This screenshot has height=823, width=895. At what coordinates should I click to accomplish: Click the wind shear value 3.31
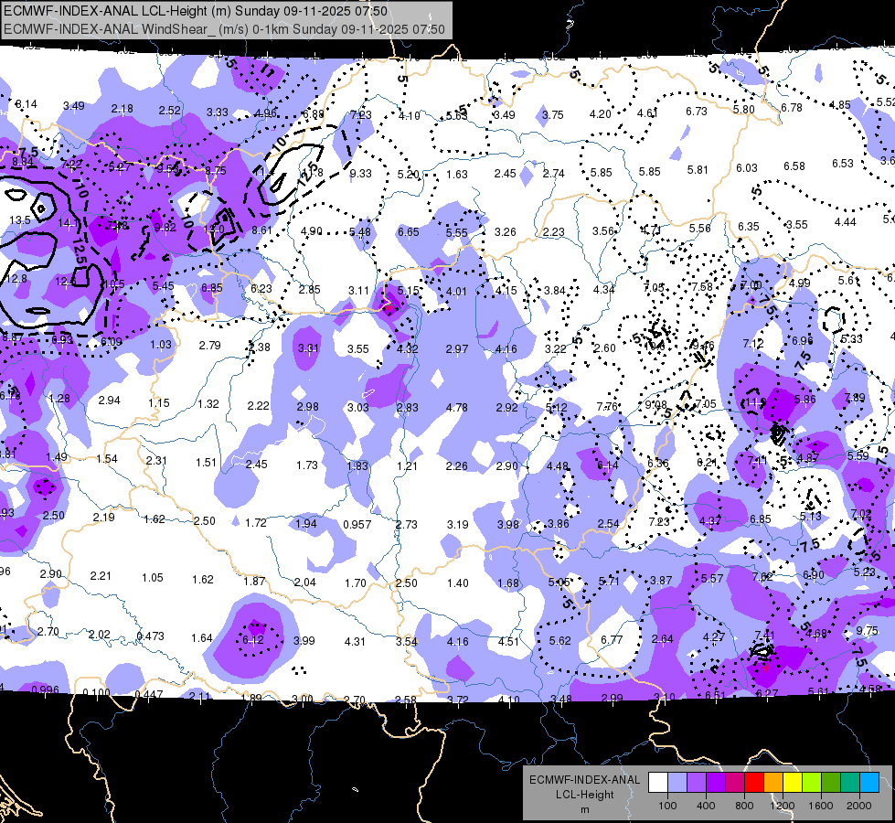[308, 347]
